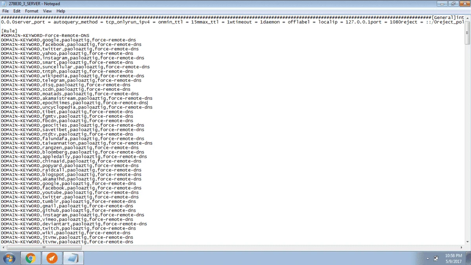Open the orange paper-plane app in taskbar
471x265 pixels.
tap(52, 258)
